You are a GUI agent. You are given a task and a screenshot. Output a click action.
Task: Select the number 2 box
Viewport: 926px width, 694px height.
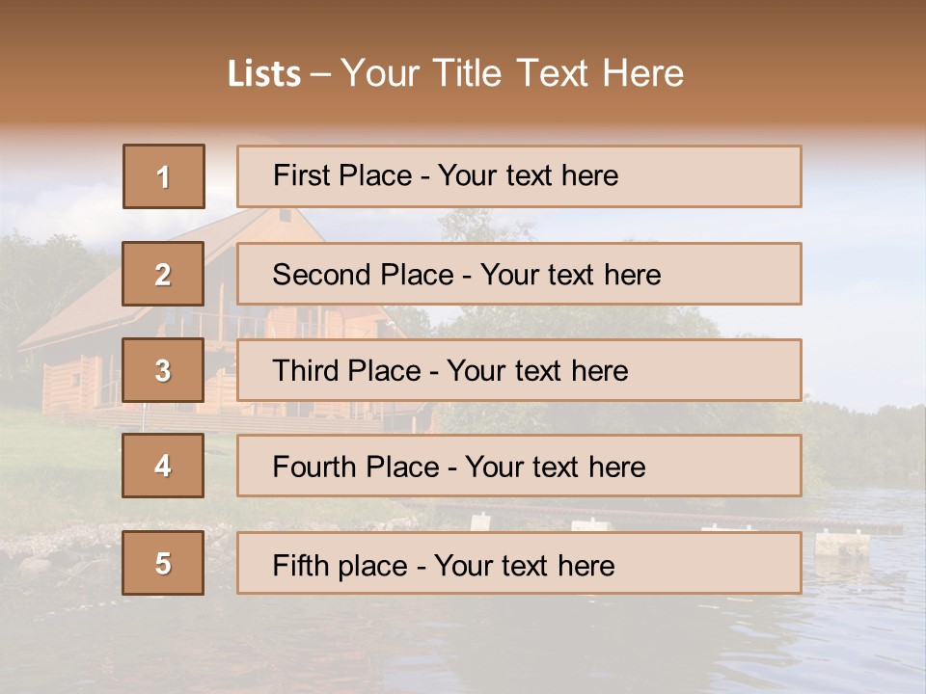pyautogui.click(x=163, y=274)
